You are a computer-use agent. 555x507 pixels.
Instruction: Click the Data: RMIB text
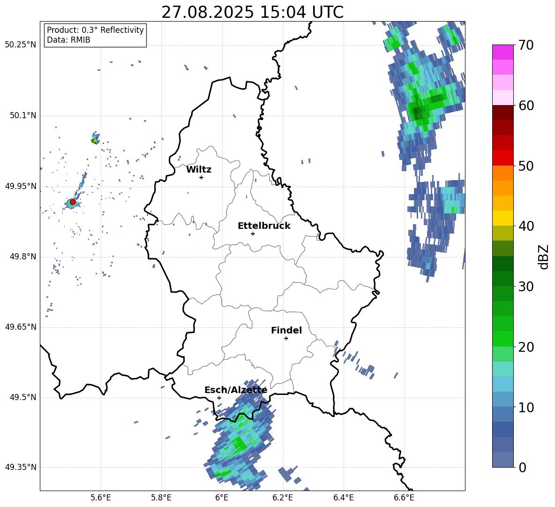coord(68,40)
